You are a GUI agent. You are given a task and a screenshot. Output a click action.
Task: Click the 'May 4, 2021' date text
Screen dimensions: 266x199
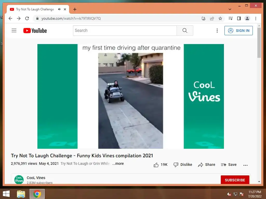click(49, 164)
